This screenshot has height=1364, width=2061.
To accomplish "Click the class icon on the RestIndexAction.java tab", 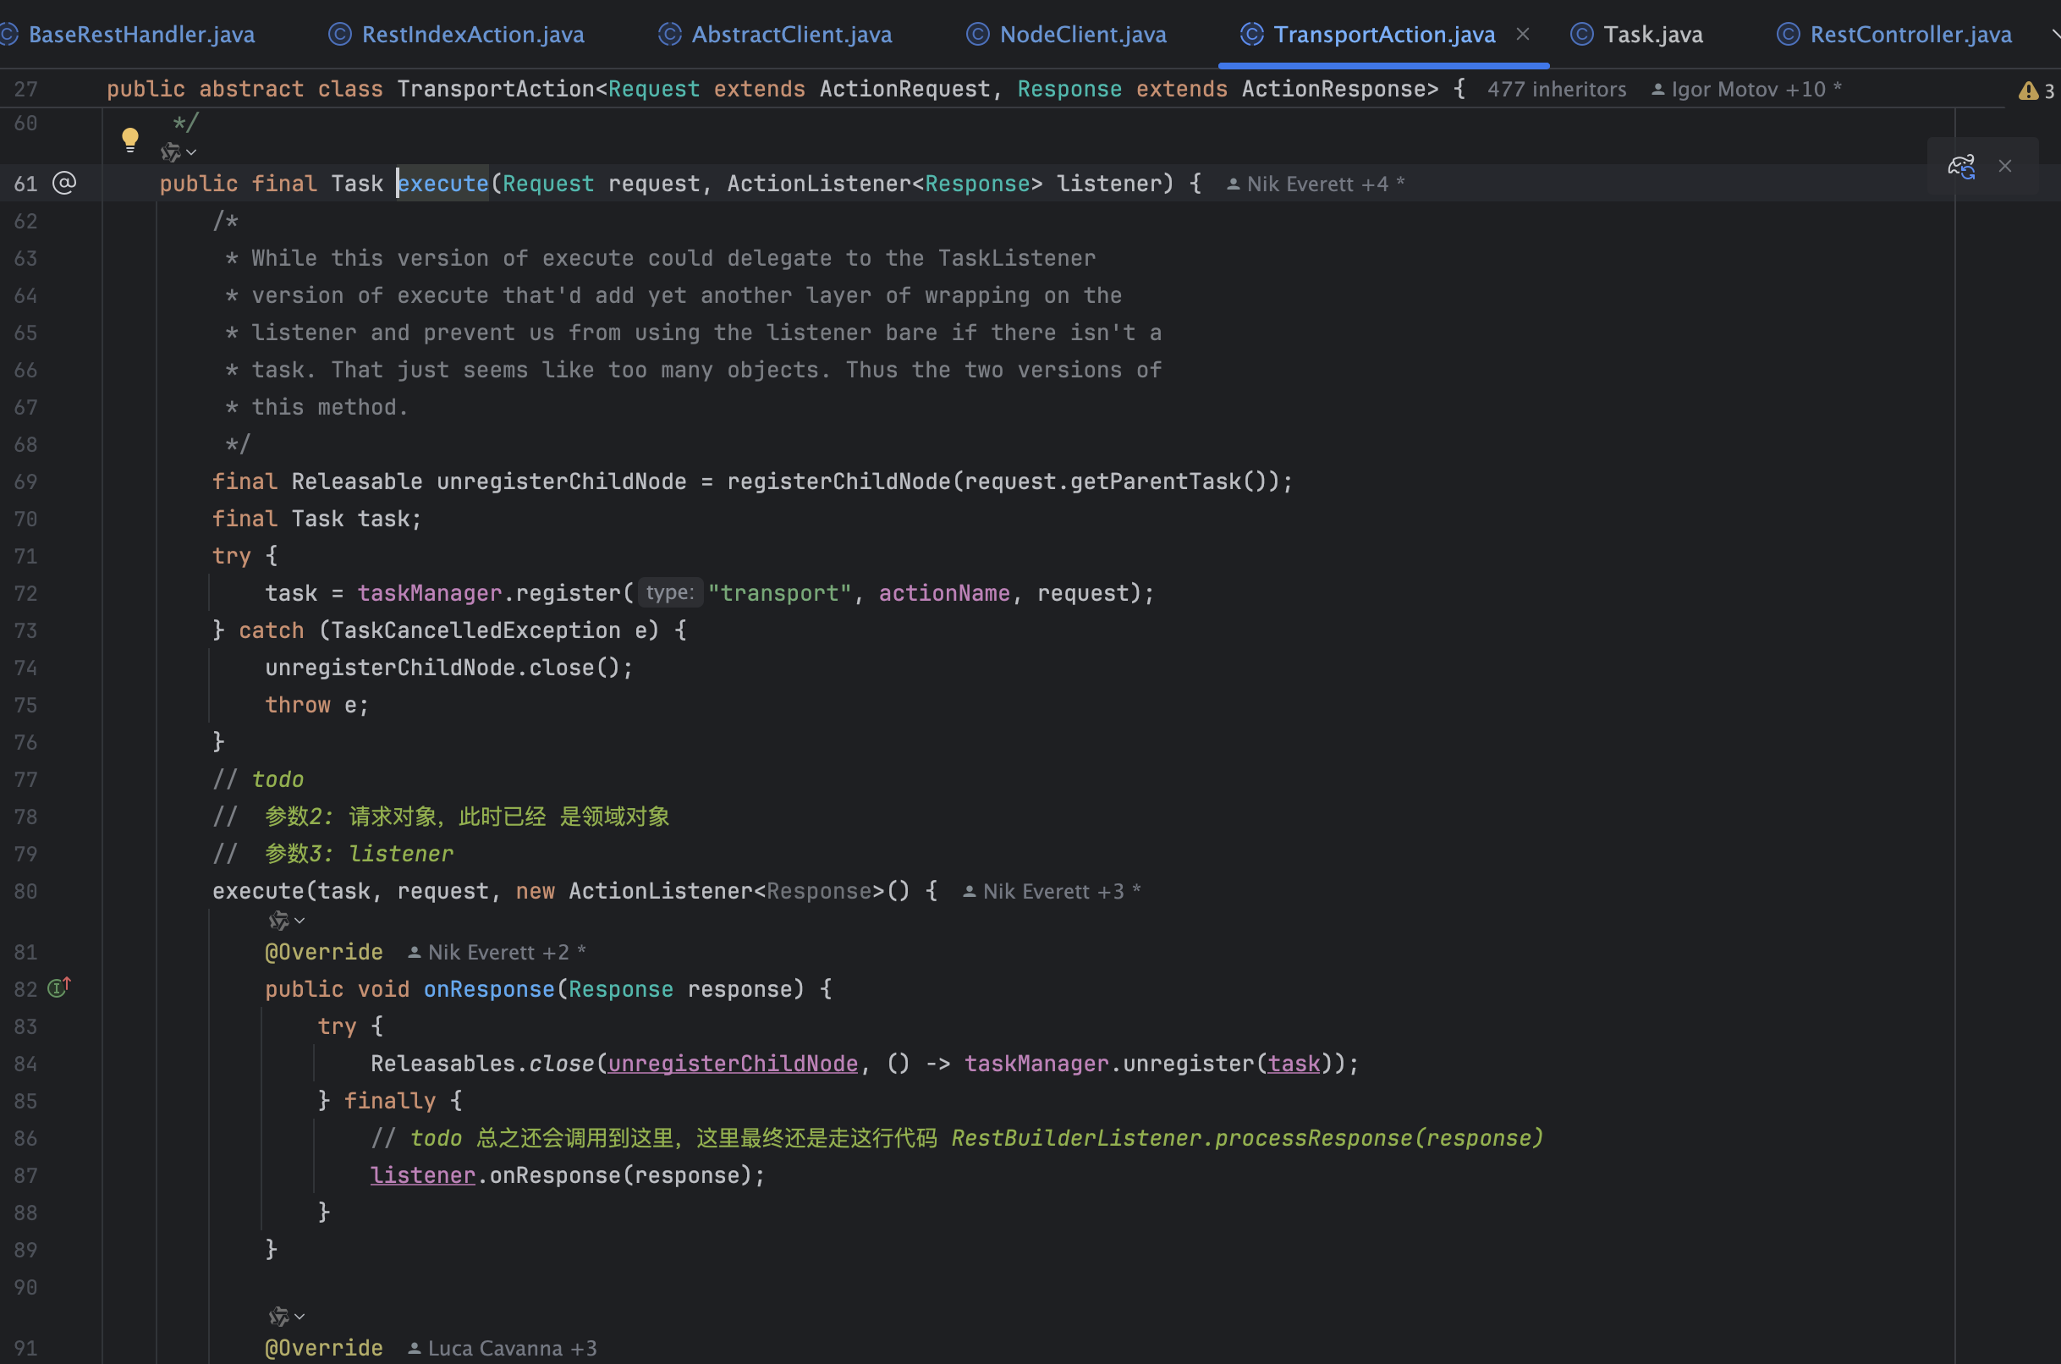I will point(339,34).
